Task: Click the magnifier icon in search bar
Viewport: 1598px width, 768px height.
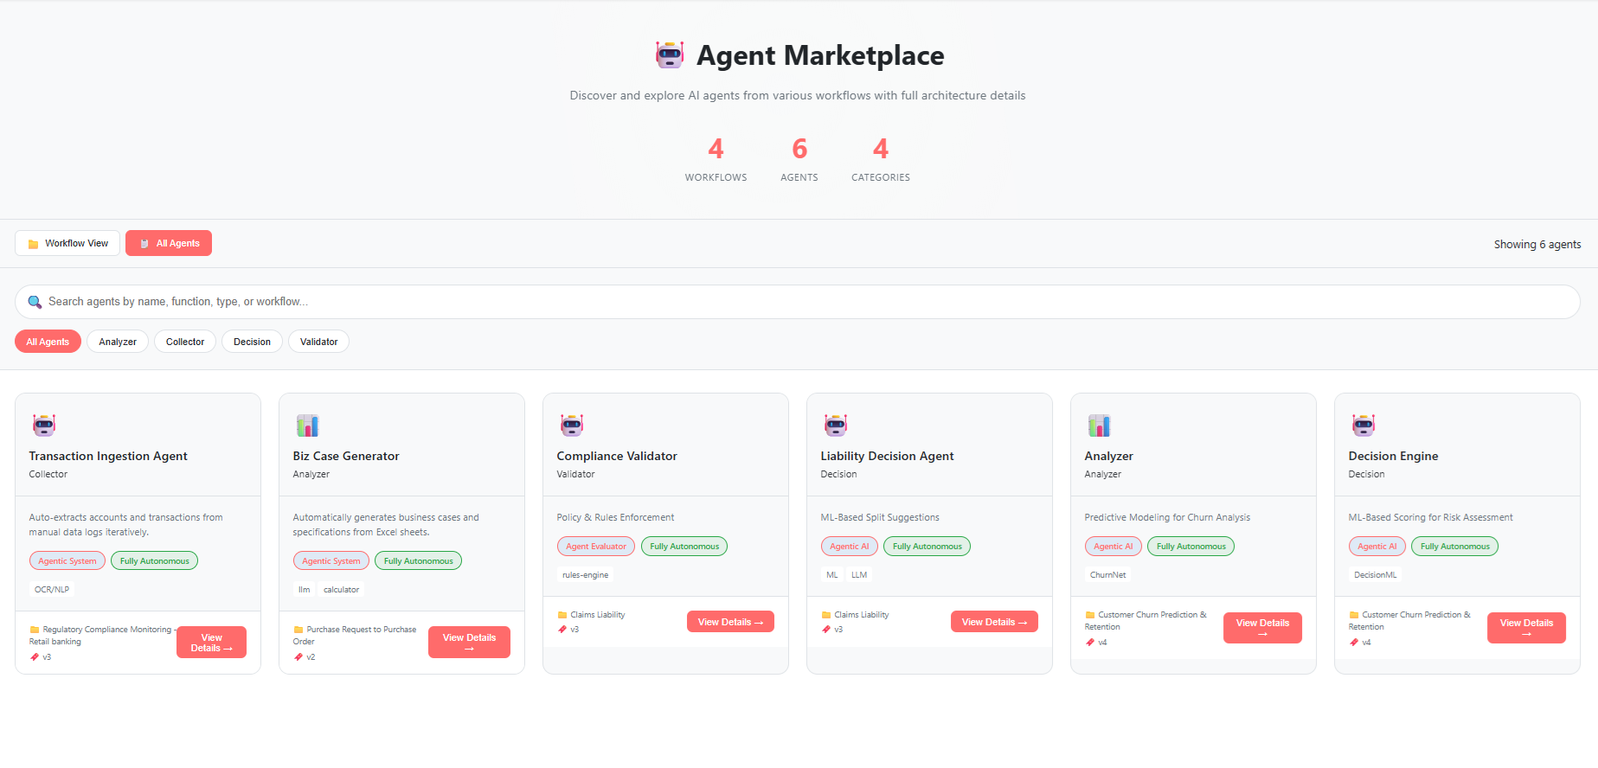Action: [x=35, y=302]
